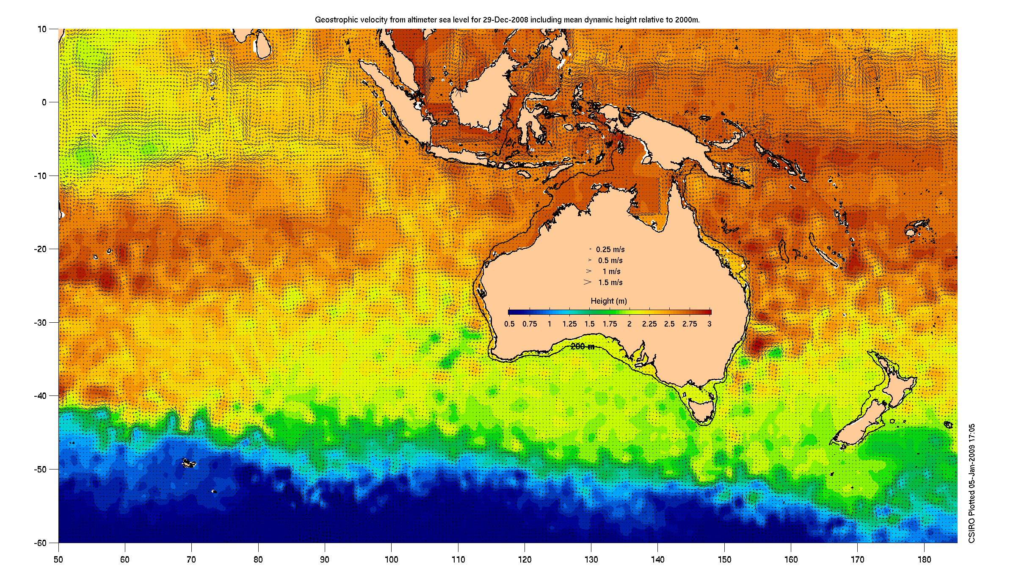
Task: Click the x-axis longitude label '50'
Action: (x=58, y=560)
